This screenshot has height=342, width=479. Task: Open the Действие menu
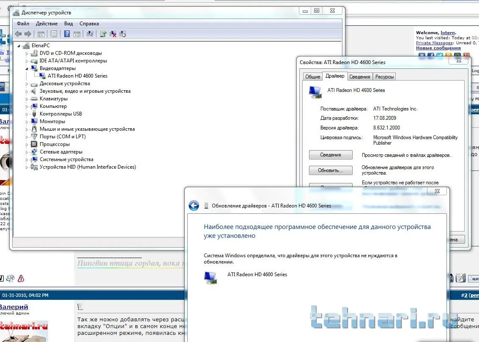[47, 24]
